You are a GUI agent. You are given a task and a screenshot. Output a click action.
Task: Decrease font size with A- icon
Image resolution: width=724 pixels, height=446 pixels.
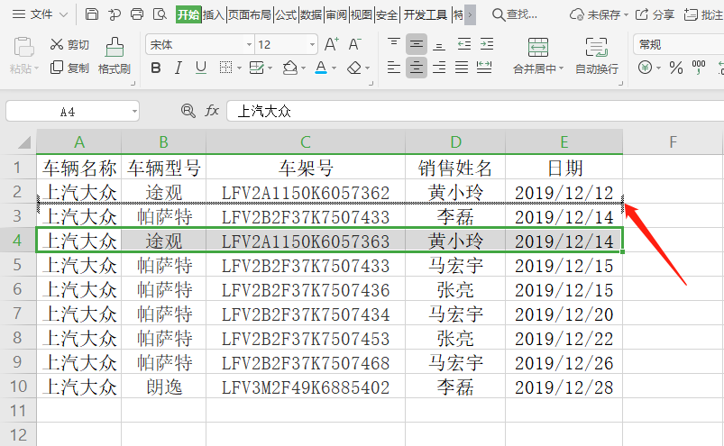point(354,44)
